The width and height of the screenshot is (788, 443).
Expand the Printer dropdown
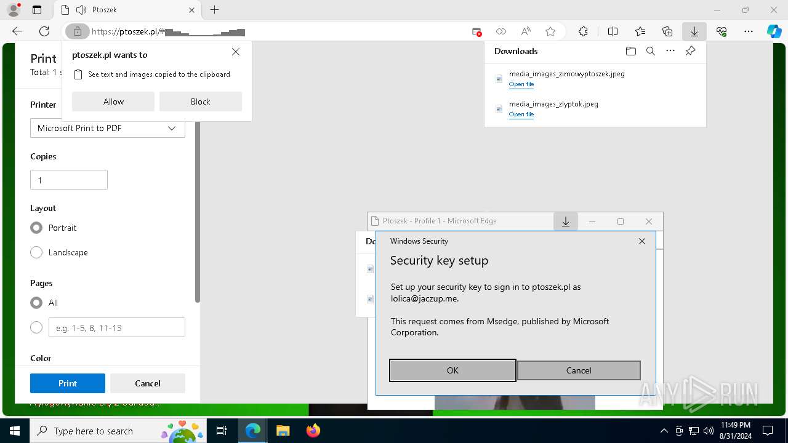pos(108,128)
